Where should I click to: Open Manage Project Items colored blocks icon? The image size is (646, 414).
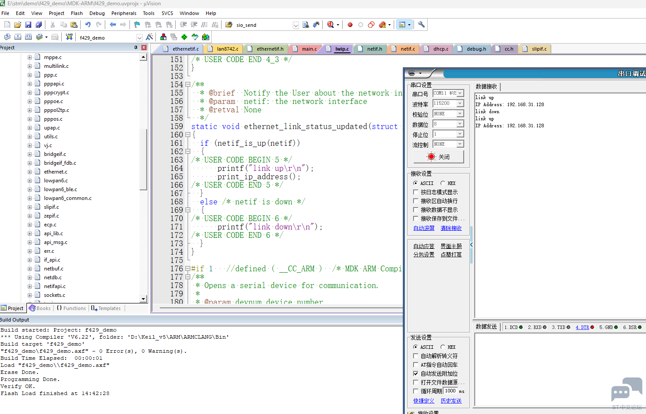[163, 37]
